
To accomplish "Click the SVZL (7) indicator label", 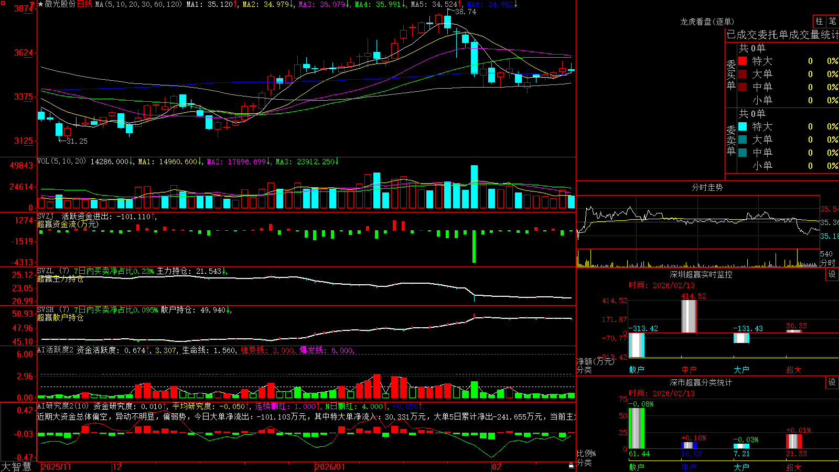I will coord(53,271).
